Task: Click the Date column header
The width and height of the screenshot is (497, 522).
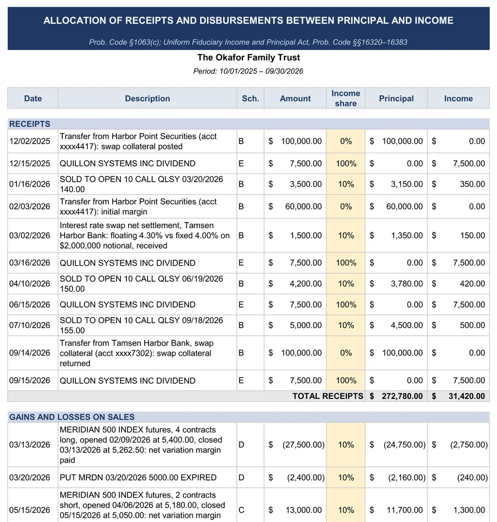Action: pyautogui.click(x=33, y=98)
